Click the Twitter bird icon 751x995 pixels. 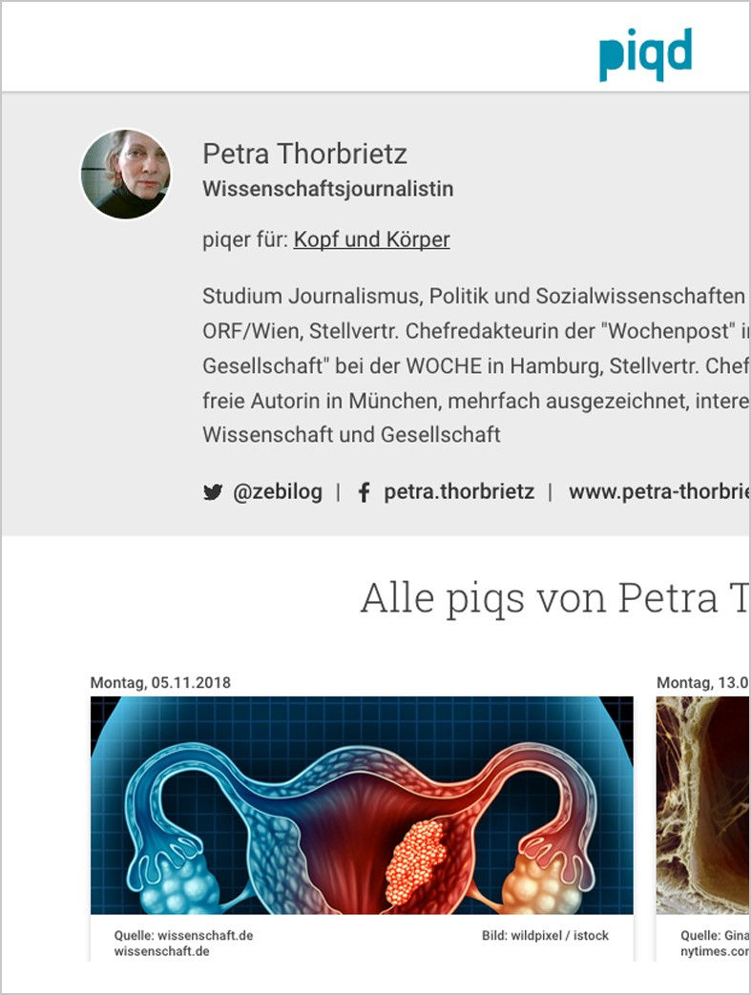coord(213,492)
